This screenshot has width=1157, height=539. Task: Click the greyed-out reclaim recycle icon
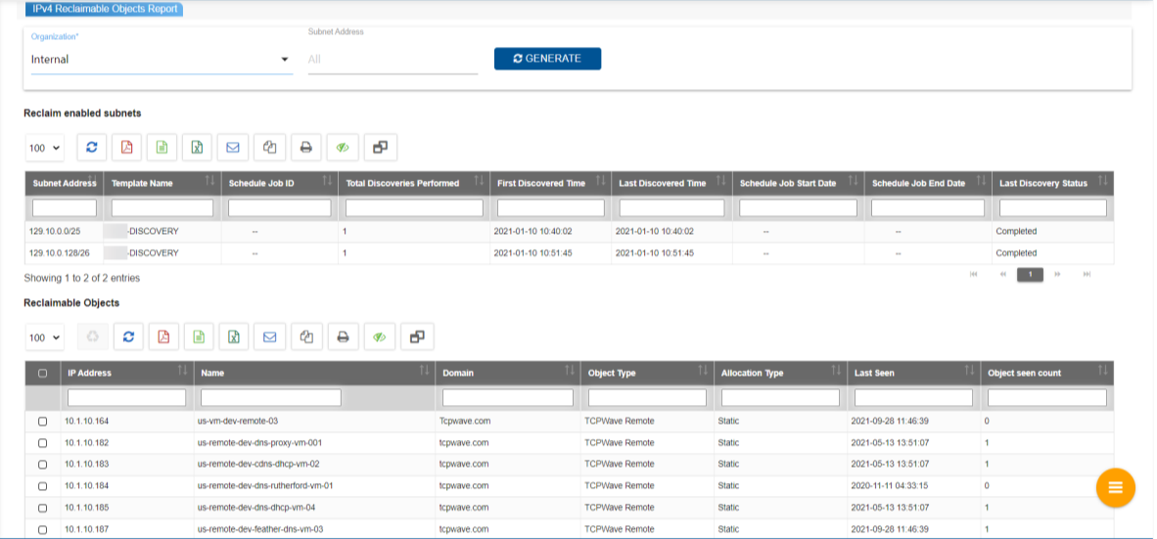click(x=93, y=337)
